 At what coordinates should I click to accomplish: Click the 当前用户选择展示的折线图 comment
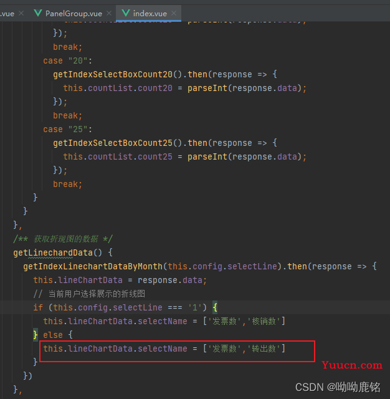coord(89,294)
